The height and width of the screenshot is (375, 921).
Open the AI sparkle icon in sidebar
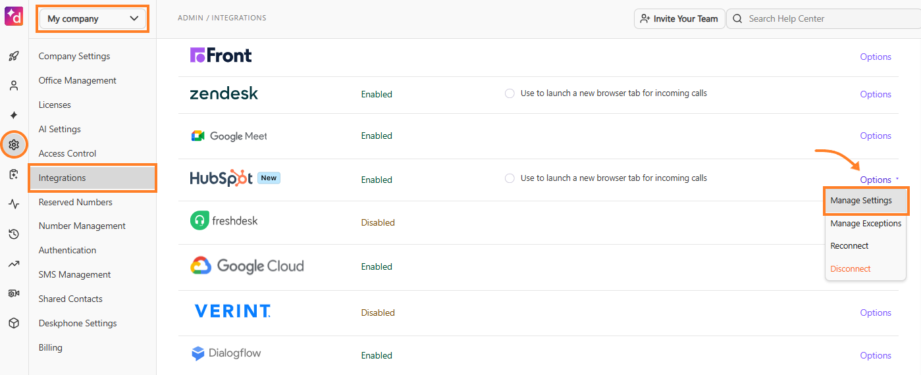[x=14, y=115]
